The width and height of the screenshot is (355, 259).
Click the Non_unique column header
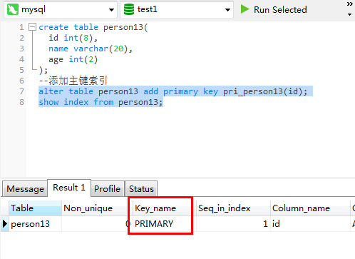coord(97,208)
